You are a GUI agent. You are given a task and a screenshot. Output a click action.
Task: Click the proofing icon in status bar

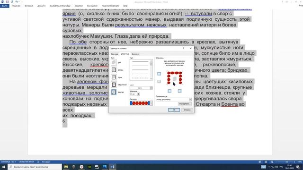pos(38,162)
